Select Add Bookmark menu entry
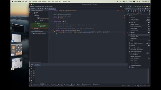 (139, 30)
